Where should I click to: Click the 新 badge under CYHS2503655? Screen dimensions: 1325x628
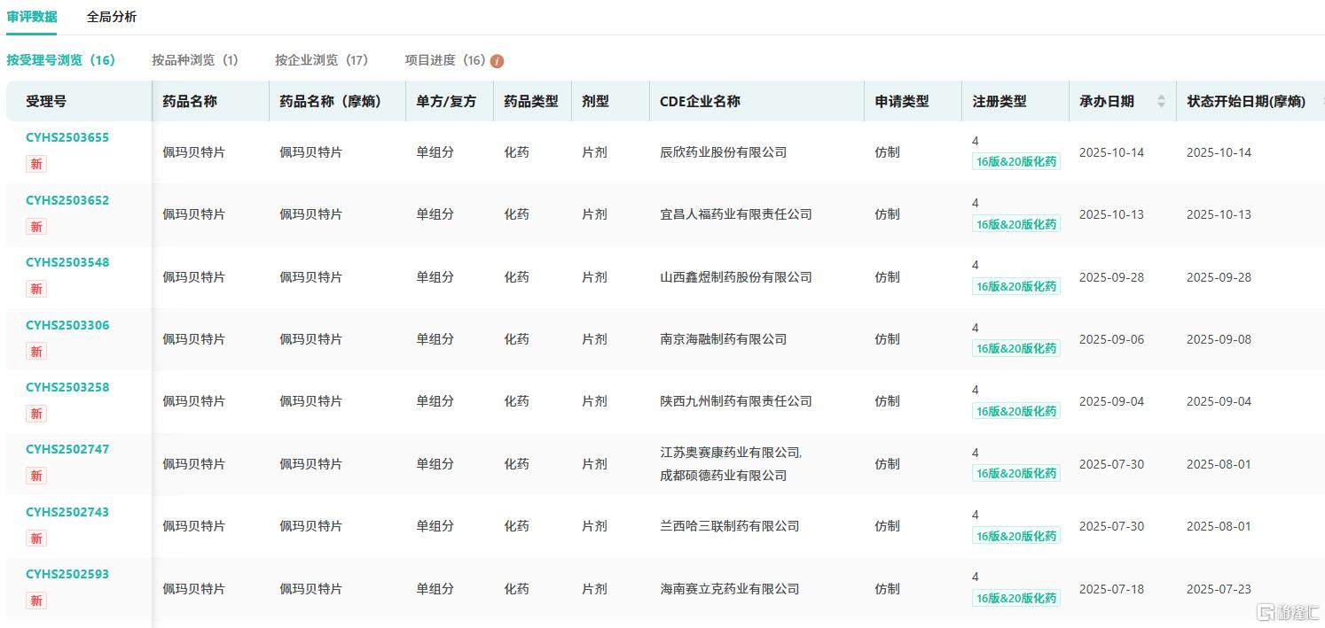click(x=36, y=165)
